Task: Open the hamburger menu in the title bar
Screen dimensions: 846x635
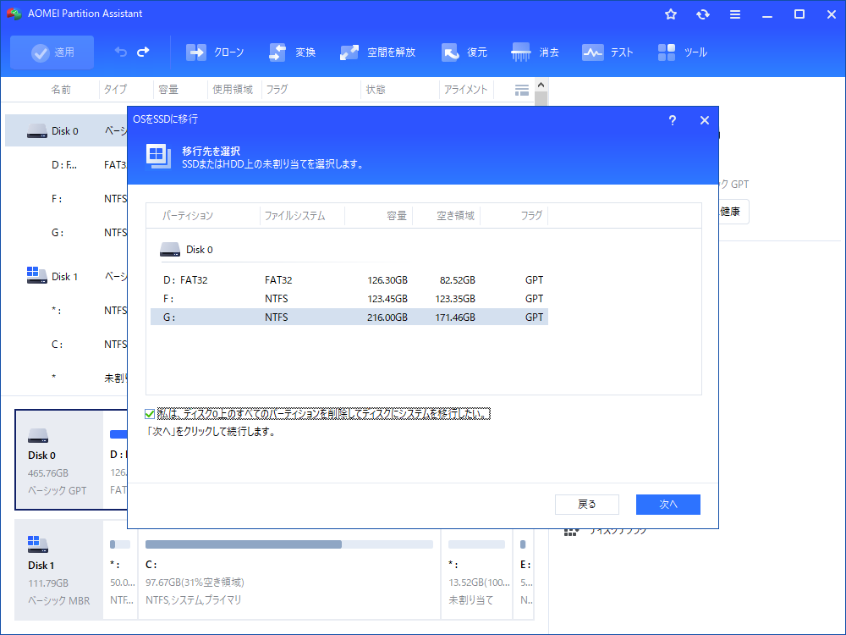Action: point(734,14)
